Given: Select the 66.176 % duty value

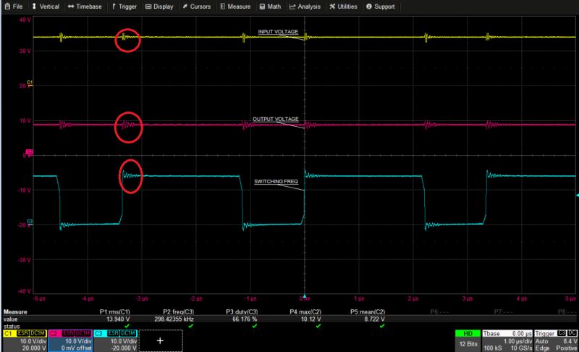Looking at the screenshot, I should point(245,319).
